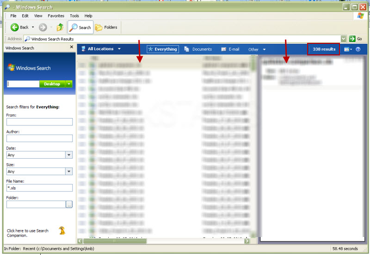Click the Search Companion link text
This screenshot has height=255, width=370.
[x=28, y=233]
